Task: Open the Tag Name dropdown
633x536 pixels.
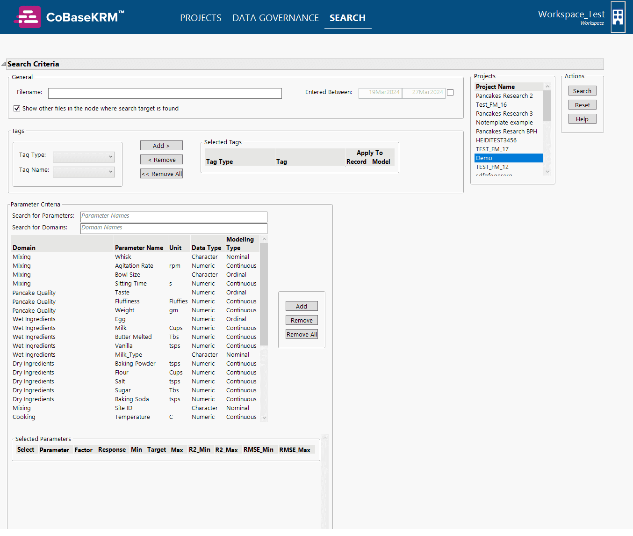Action: pos(84,172)
